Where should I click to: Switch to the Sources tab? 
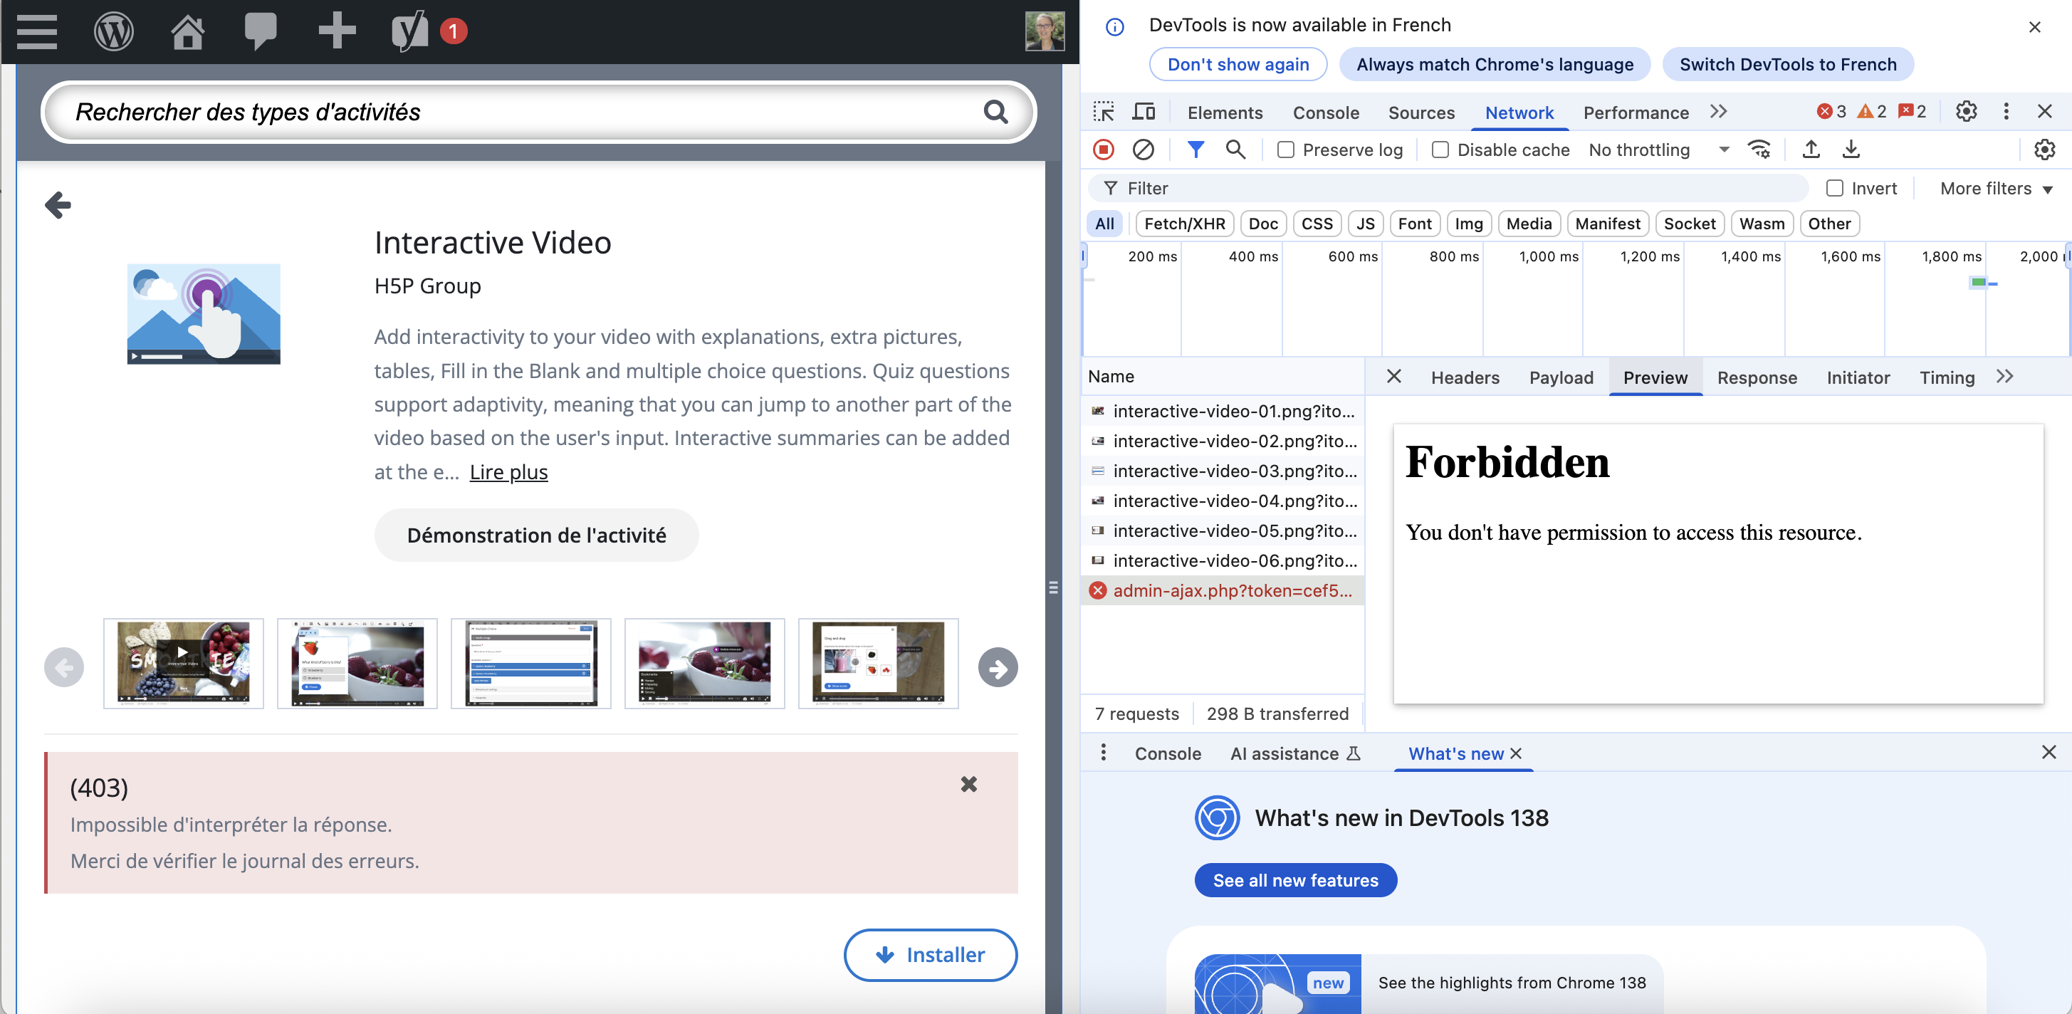pos(1421,113)
